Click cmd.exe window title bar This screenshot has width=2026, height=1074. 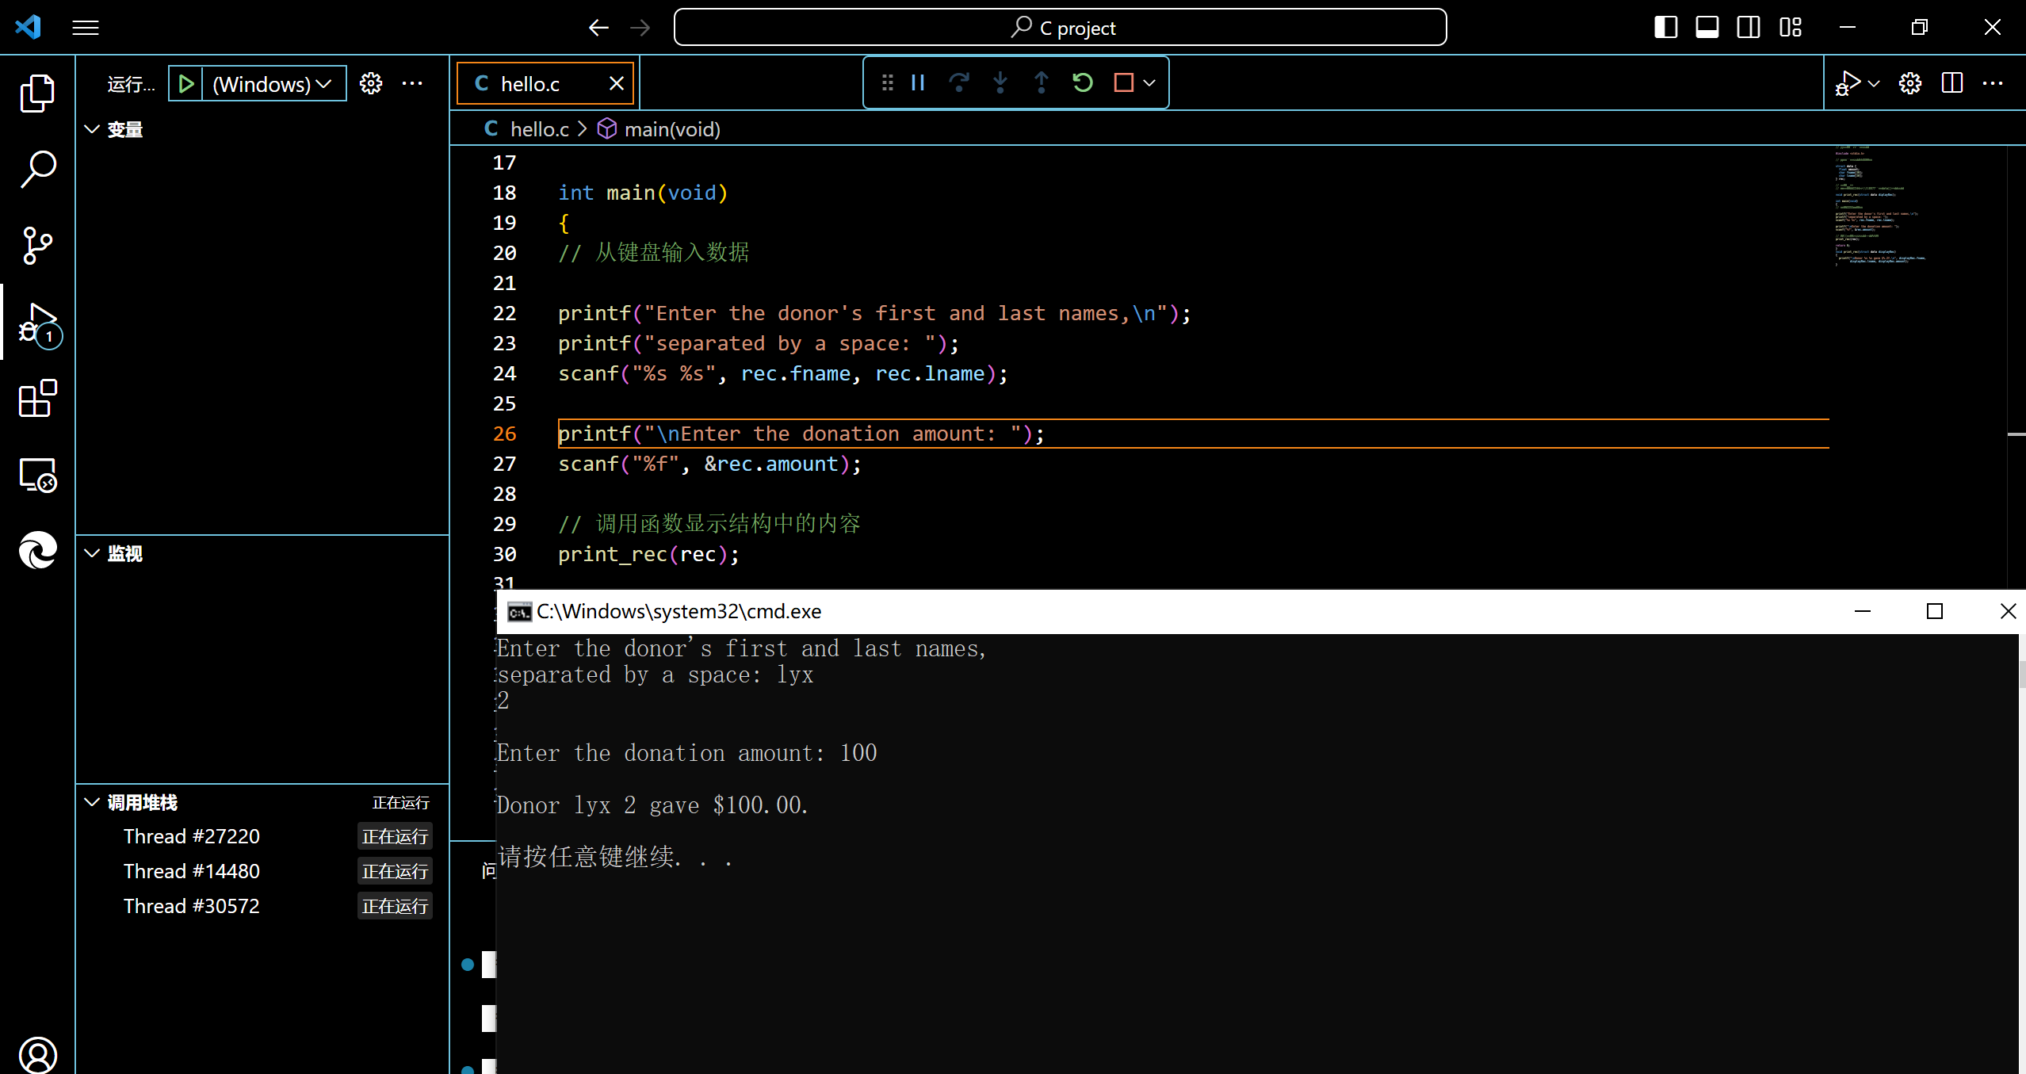click(x=1173, y=611)
